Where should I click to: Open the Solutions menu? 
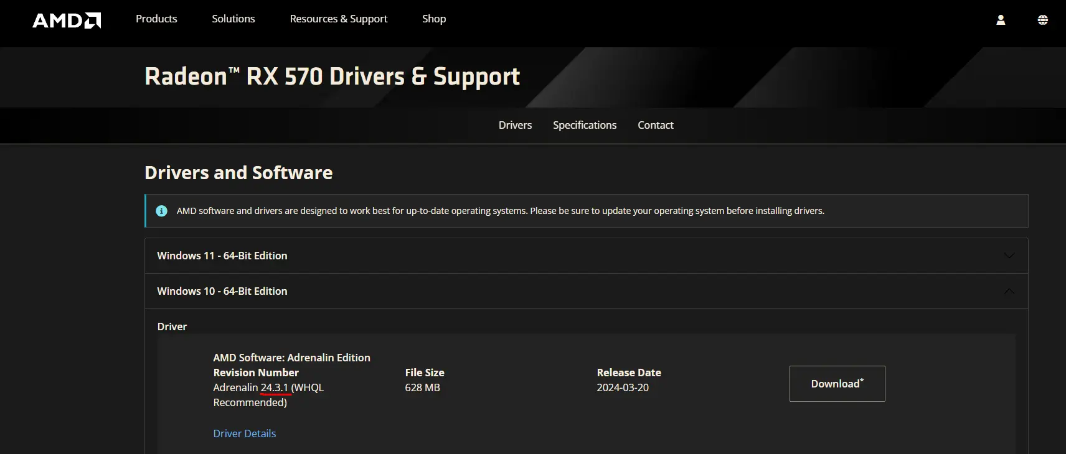pyautogui.click(x=233, y=19)
